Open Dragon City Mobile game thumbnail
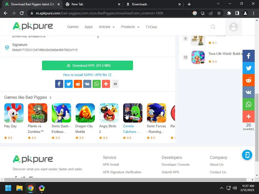259x194 pixels. coord(85,113)
